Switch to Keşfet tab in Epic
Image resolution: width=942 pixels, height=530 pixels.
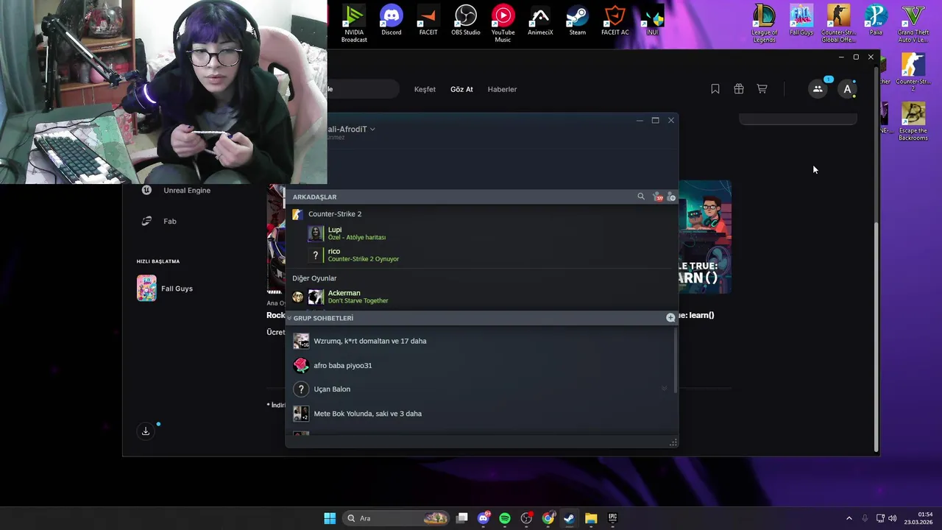tap(425, 89)
